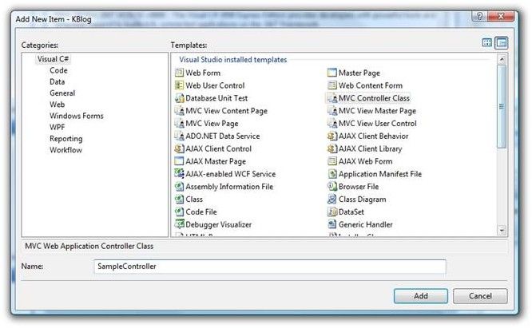Open the dialog help question mark button
The width and height of the screenshot is (532, 328).
(x=479, y=16)
